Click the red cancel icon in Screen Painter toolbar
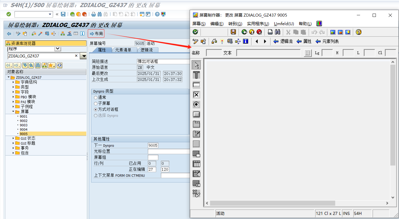The height and width of the screenshot is (219, 399). (x=259, y=32)
